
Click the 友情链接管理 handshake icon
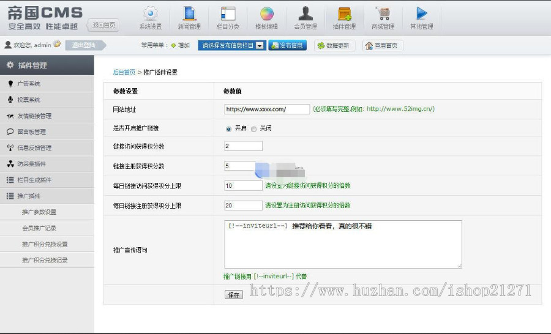tap(10, 116)
